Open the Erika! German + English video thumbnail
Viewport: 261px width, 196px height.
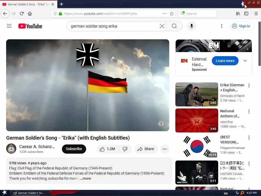(x=197, y=94)
